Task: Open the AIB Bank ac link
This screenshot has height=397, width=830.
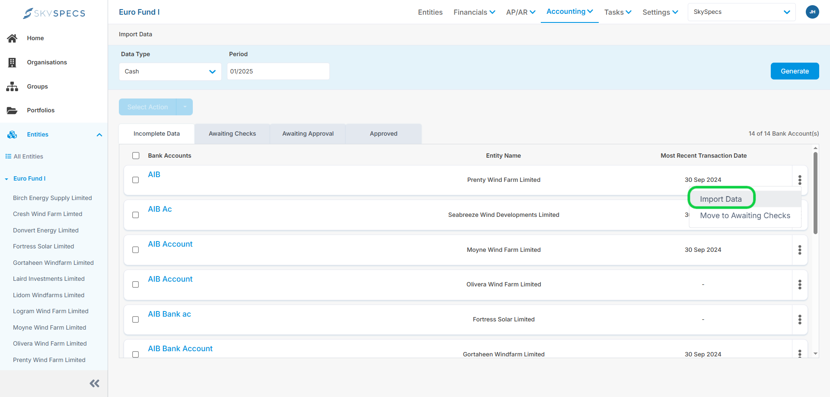Action: pyautogui.click(x=169, y=314)
